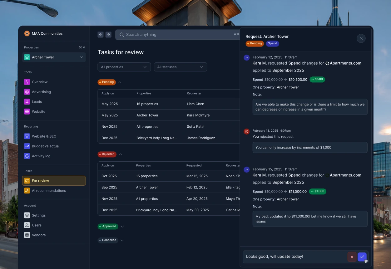Click the Approved status badge

(x=108, y=227)
